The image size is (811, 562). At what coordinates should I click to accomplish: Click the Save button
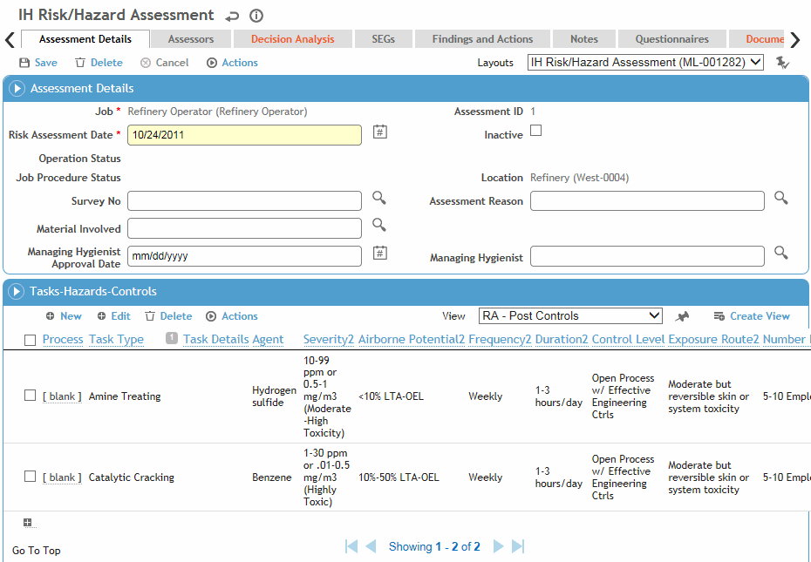point(38,63)
